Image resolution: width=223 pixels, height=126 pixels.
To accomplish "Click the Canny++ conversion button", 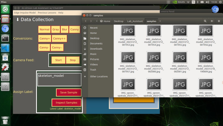I will (59, 39).
